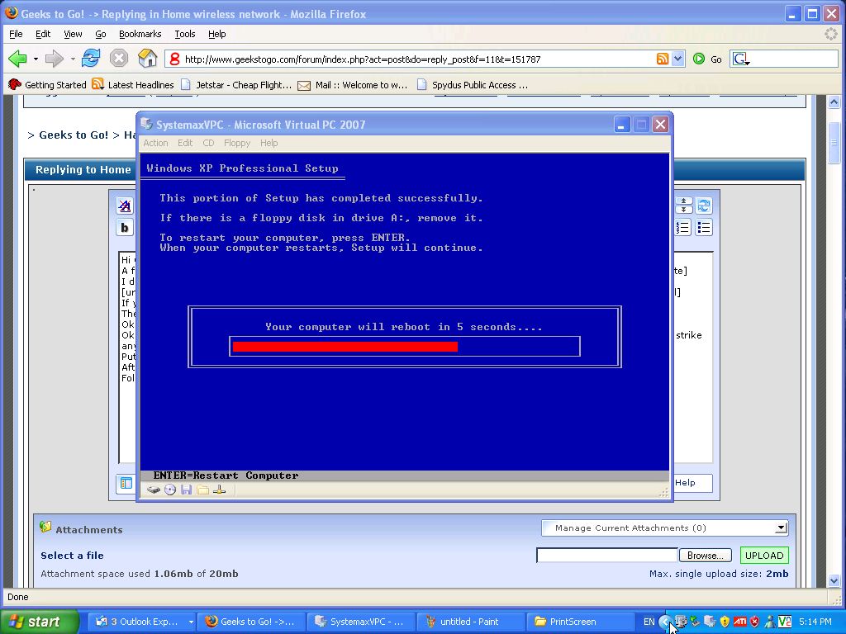The image size is (846, 634).
Task: Open Firefox Edit menu
Action: pos(43,34)
